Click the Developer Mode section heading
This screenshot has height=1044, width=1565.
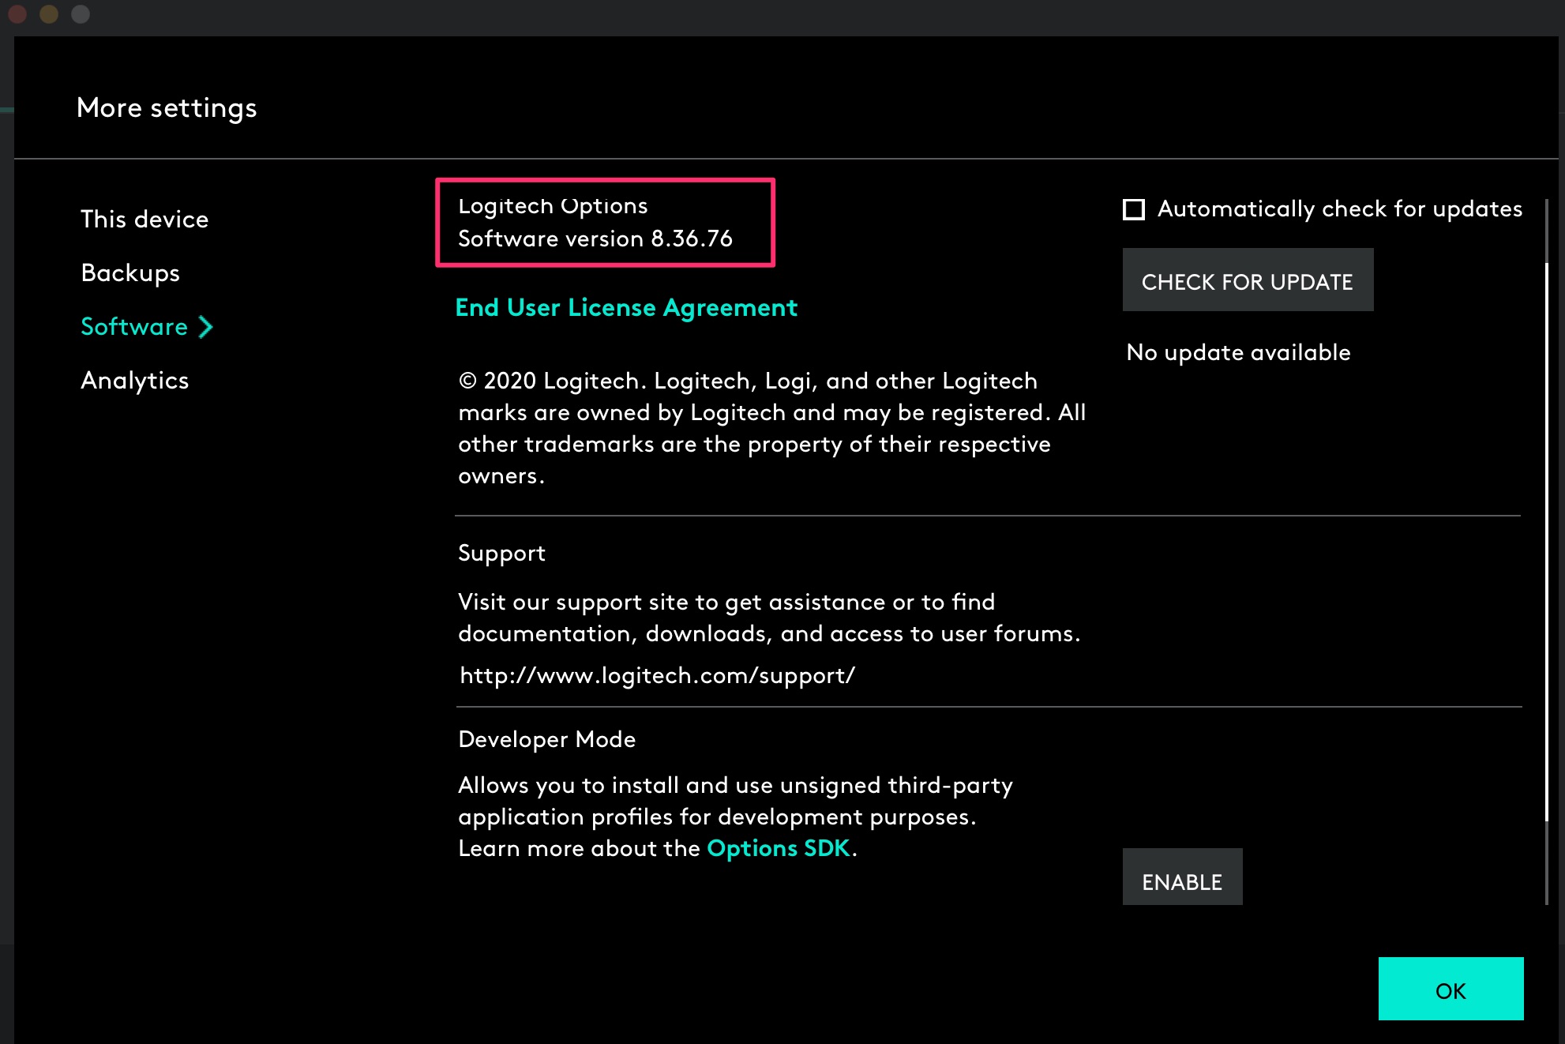[x=547, y=738]
